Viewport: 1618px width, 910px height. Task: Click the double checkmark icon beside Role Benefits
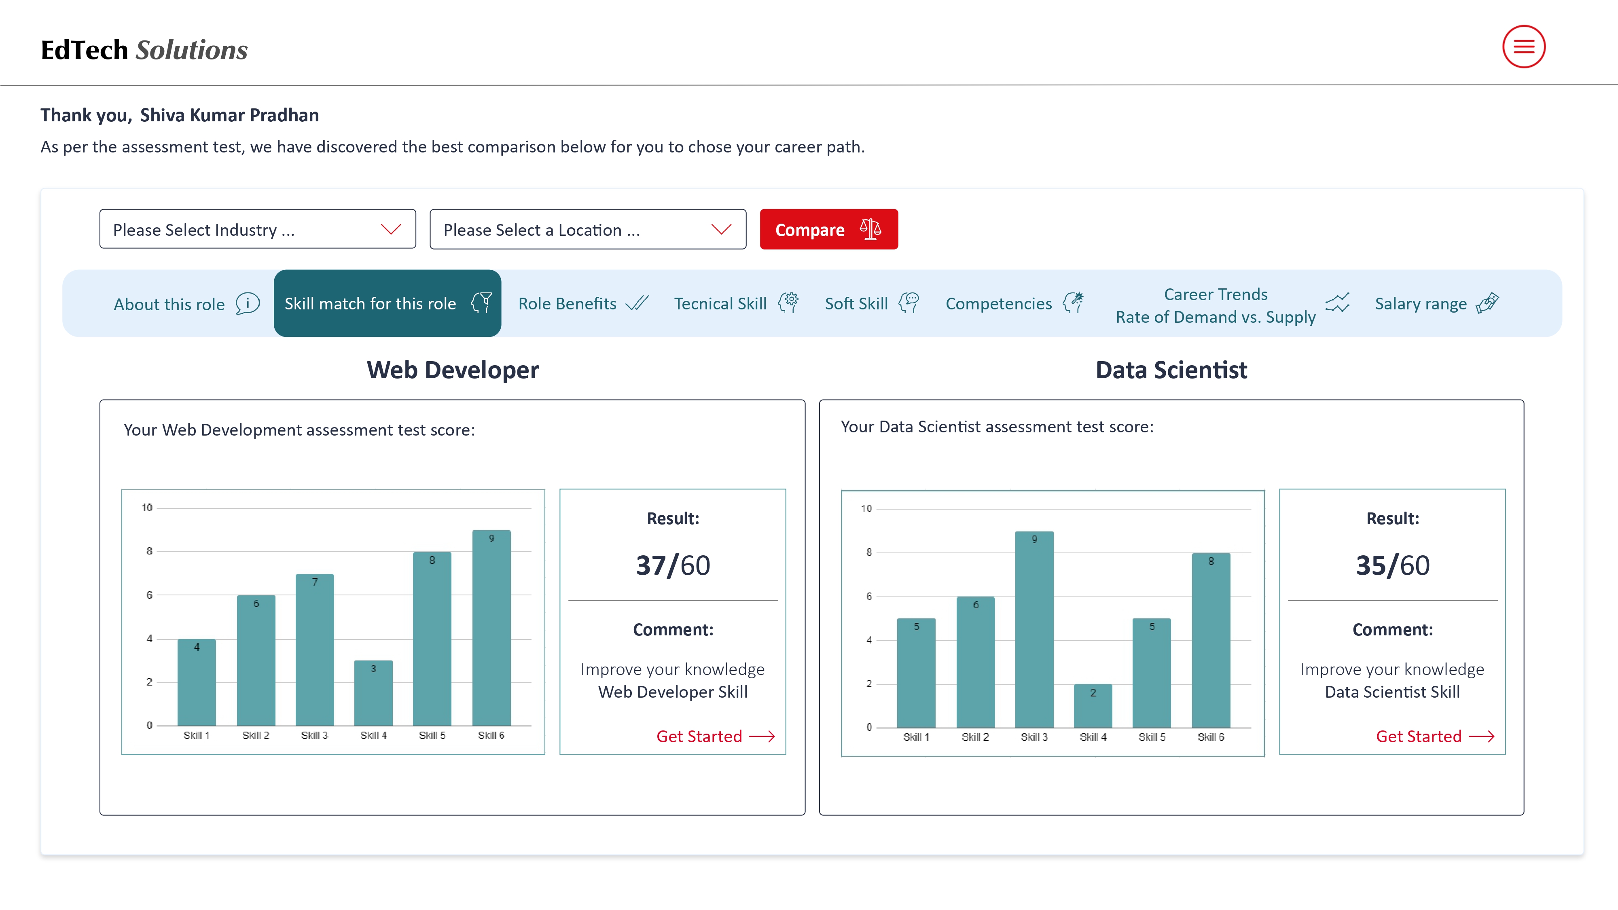click(x=637, y=303)
